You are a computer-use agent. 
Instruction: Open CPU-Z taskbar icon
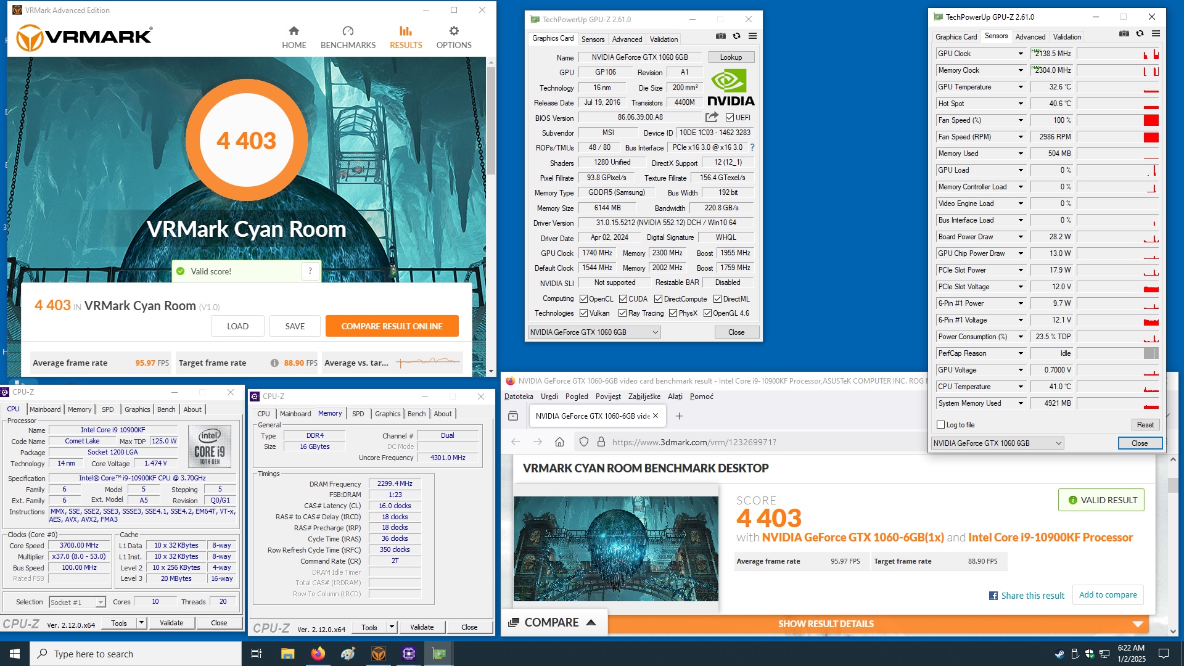click(x=409, y=654)
